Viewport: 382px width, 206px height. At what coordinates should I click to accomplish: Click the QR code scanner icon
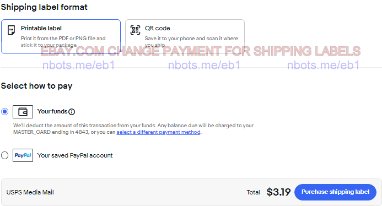135,30
